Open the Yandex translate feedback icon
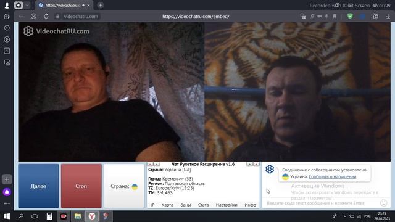This screenshot has height=222, width=395. (x=375, y=16)
